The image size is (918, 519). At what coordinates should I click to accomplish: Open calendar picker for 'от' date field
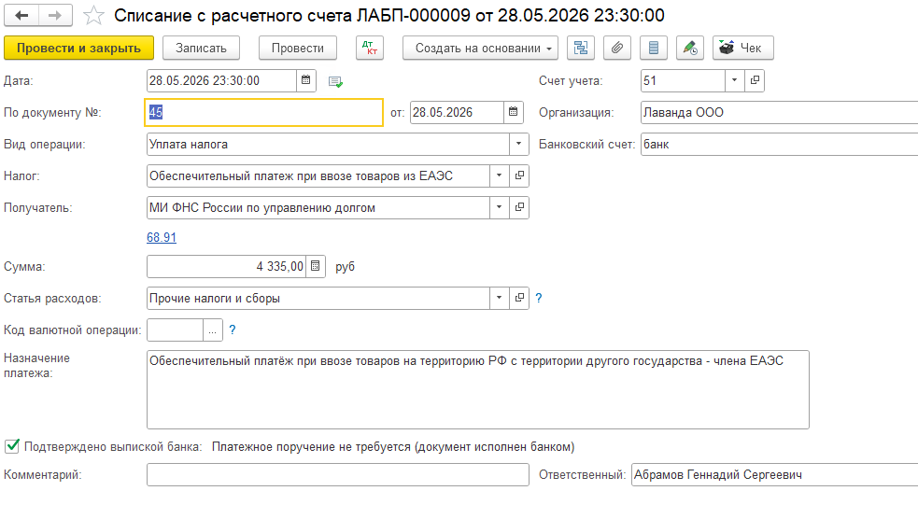513,112
